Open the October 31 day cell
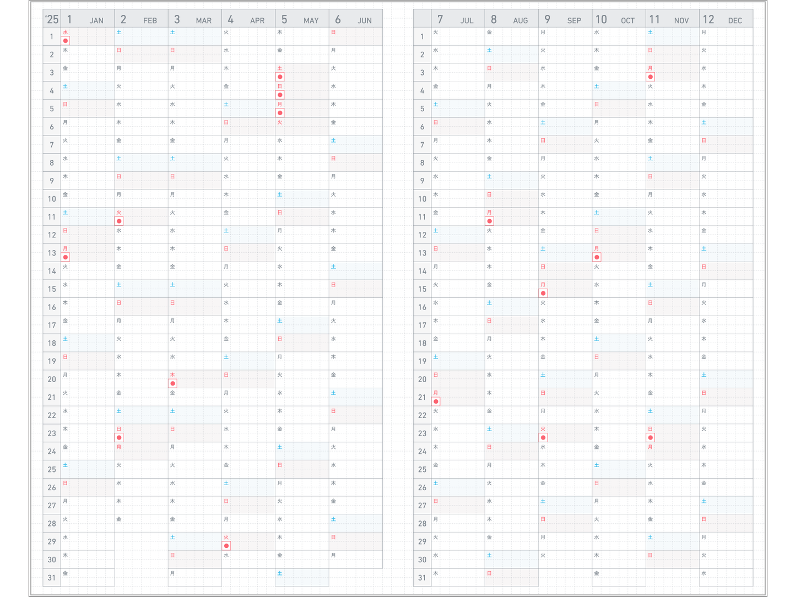This screenshot has height=597, width=796. [x=619, y=577]
